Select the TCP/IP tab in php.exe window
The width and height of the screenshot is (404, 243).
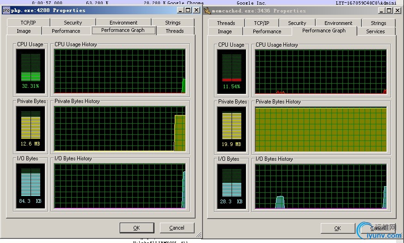pyautogui.click(x=28, y=23)
